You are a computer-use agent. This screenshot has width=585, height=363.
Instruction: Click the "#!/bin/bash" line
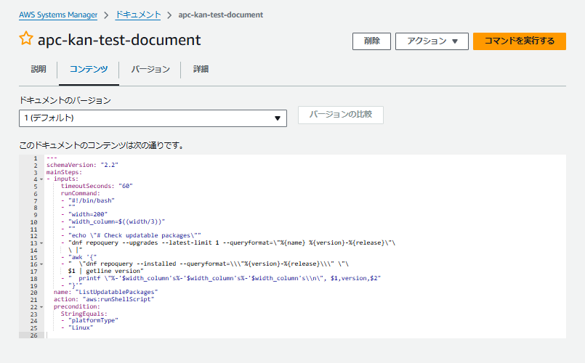[88, 200]
